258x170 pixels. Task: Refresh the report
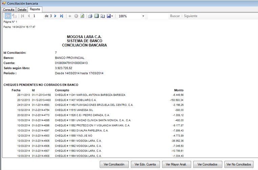82,16
